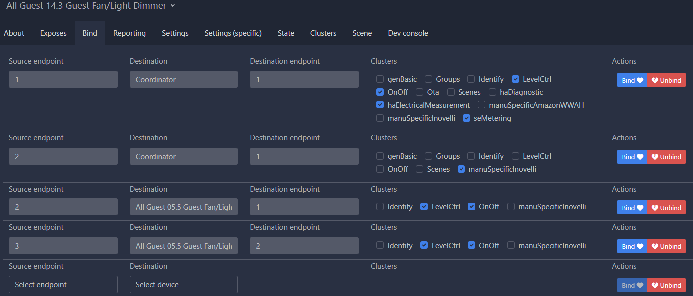Image resolution: width=693 pixels, height=296 pixels.
Task: Click source endpoint field showing 3
Action: pyautogui.click(x=63, y=246)
